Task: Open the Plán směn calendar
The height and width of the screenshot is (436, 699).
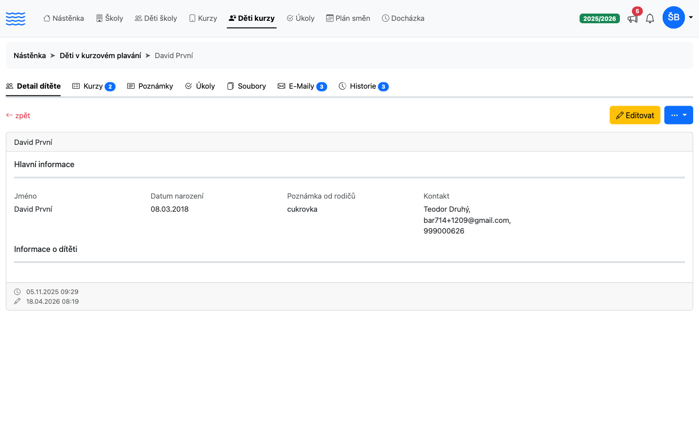Action: [348, 18]
